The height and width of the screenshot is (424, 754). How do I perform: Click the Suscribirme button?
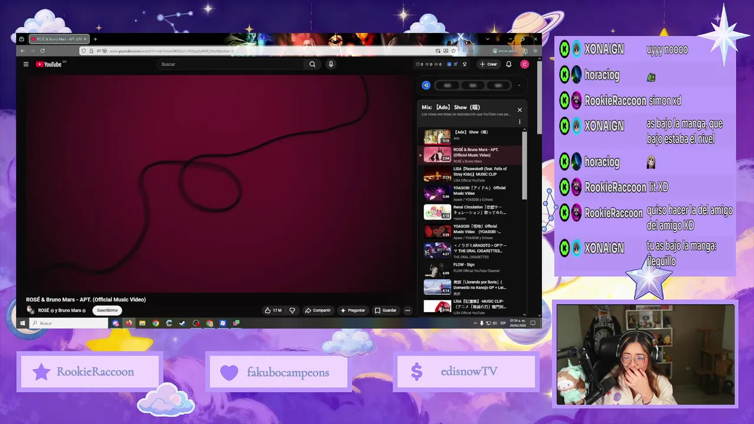(x=107, y=310)
